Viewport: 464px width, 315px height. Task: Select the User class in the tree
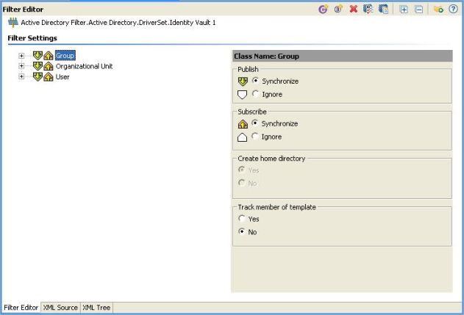click(x=63, y=77)
